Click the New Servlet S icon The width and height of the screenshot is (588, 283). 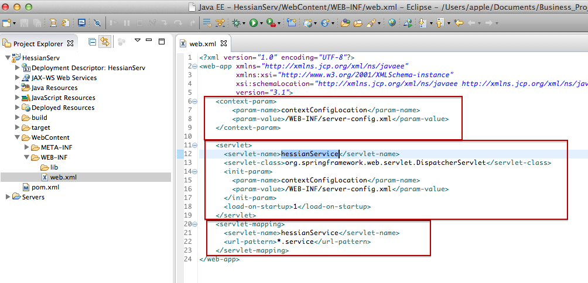click(x=325, y=23)
